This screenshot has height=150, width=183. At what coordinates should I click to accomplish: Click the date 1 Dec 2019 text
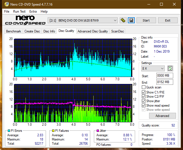(162, 51)
